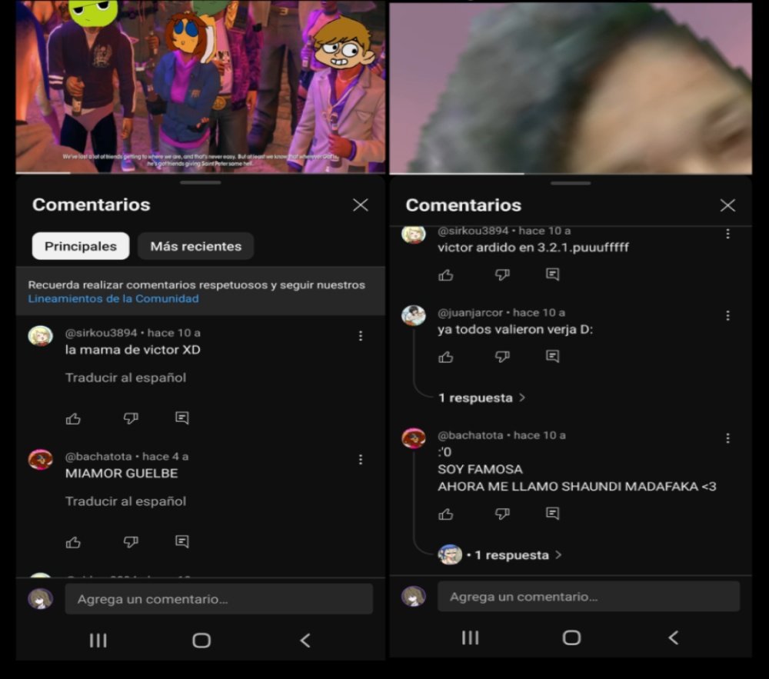The width and height of the screenshot is (769, 679).
Task: Like the "SOY FAMOSA" comment
Action: [446, 514]
